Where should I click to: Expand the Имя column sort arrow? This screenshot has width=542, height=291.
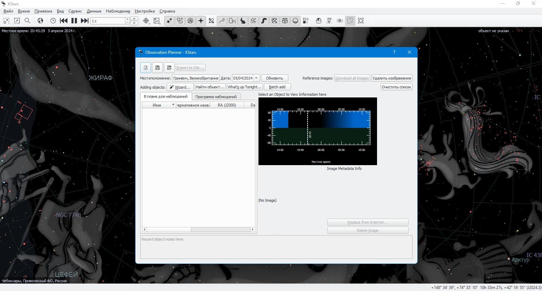click(173, 105)
